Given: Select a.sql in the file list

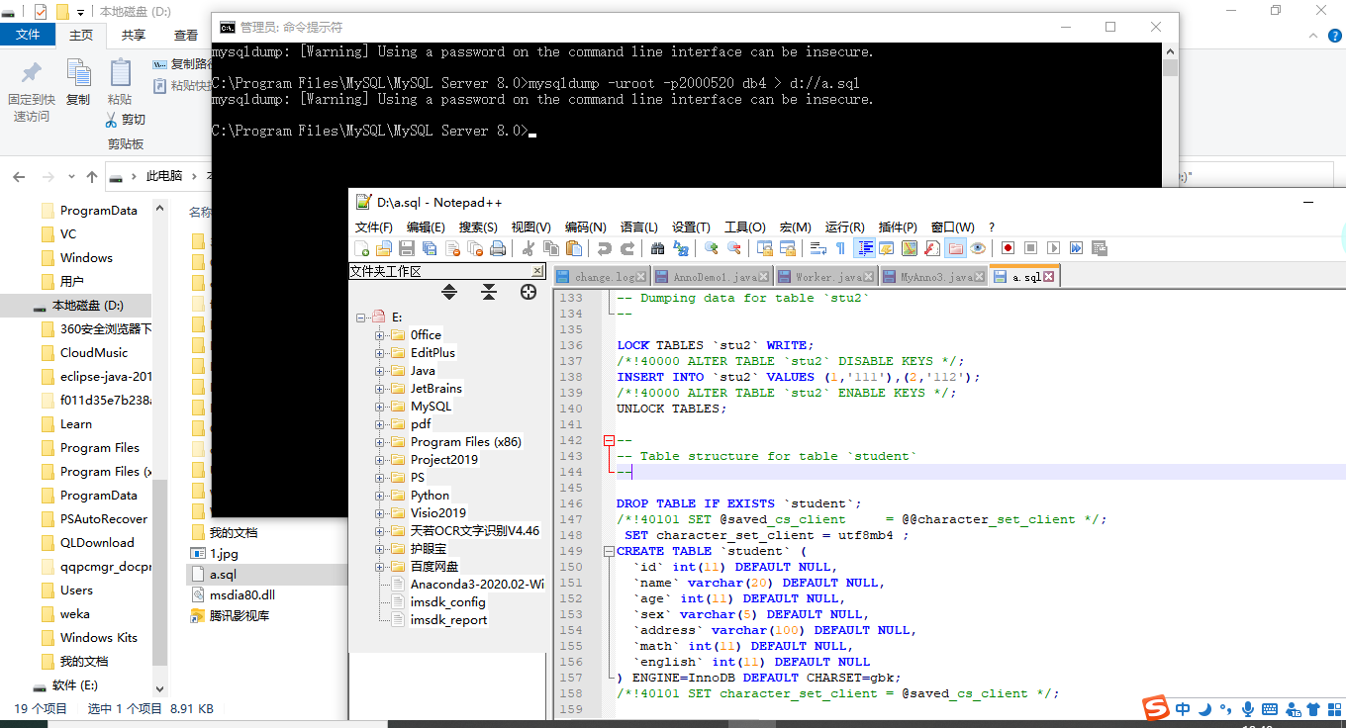Looking at the screenshot, I should pyautogui.click(x=223, y=575).
